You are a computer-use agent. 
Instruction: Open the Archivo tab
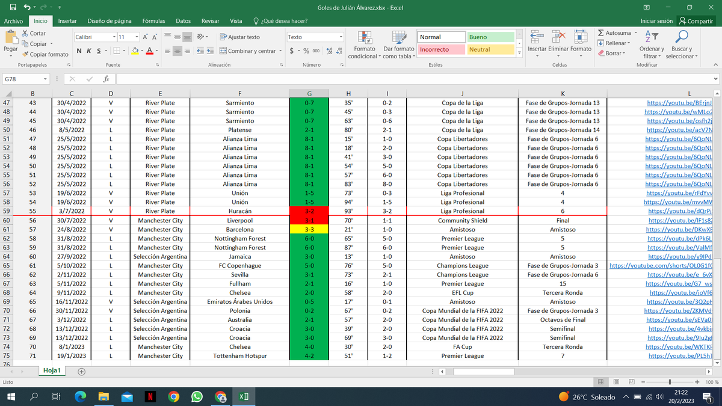pyautogui.click(x=13, y=21)
